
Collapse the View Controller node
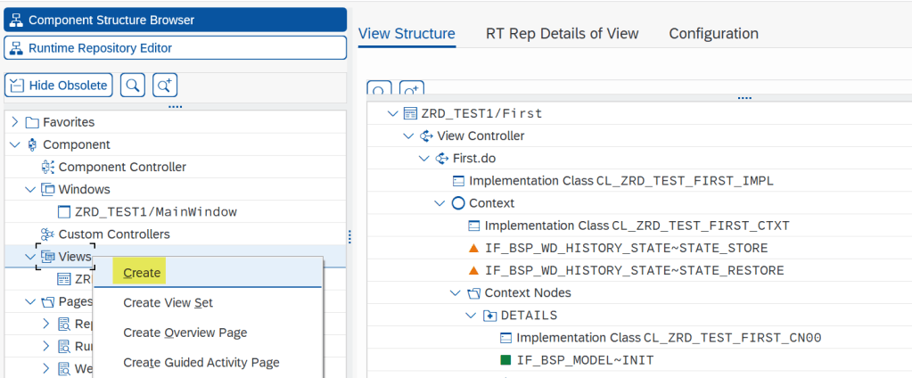pos(408,136)
